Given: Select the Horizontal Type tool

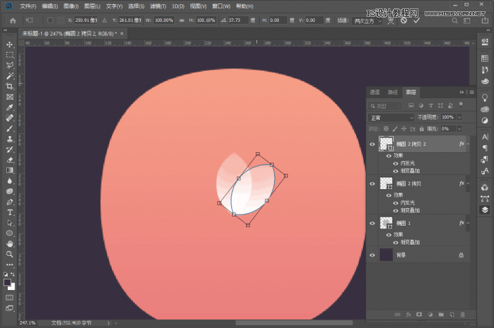Looking at the screenshot, I should tap(10, 212).
